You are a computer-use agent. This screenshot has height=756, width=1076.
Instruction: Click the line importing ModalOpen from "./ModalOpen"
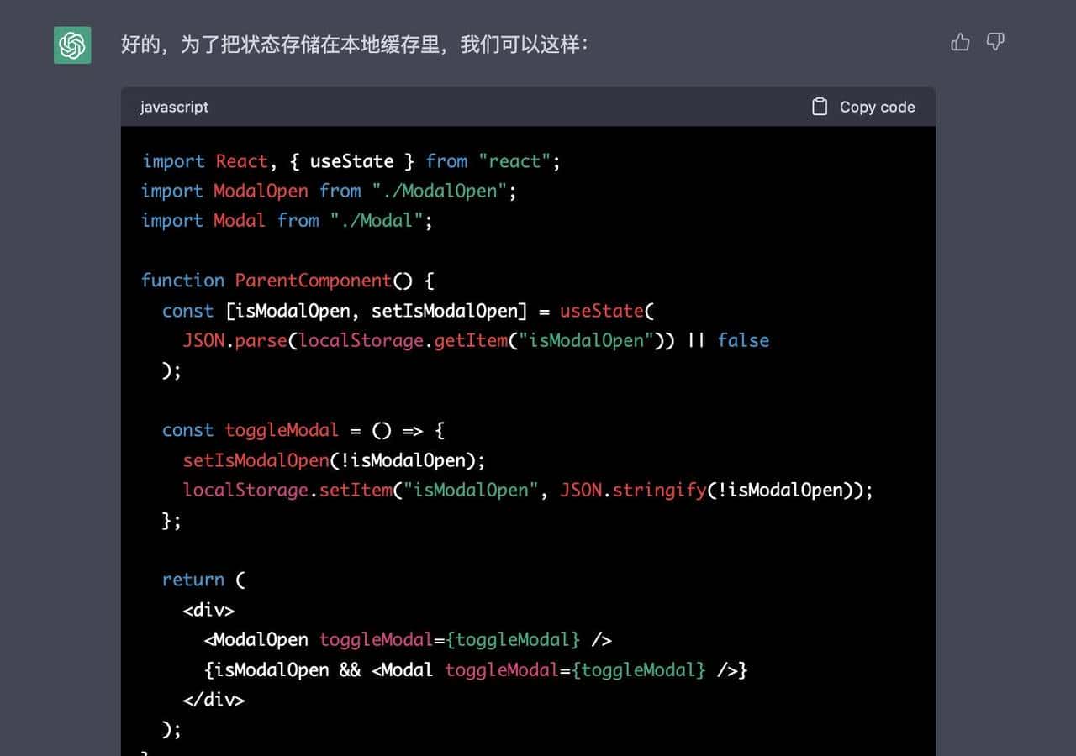(329, 192)
